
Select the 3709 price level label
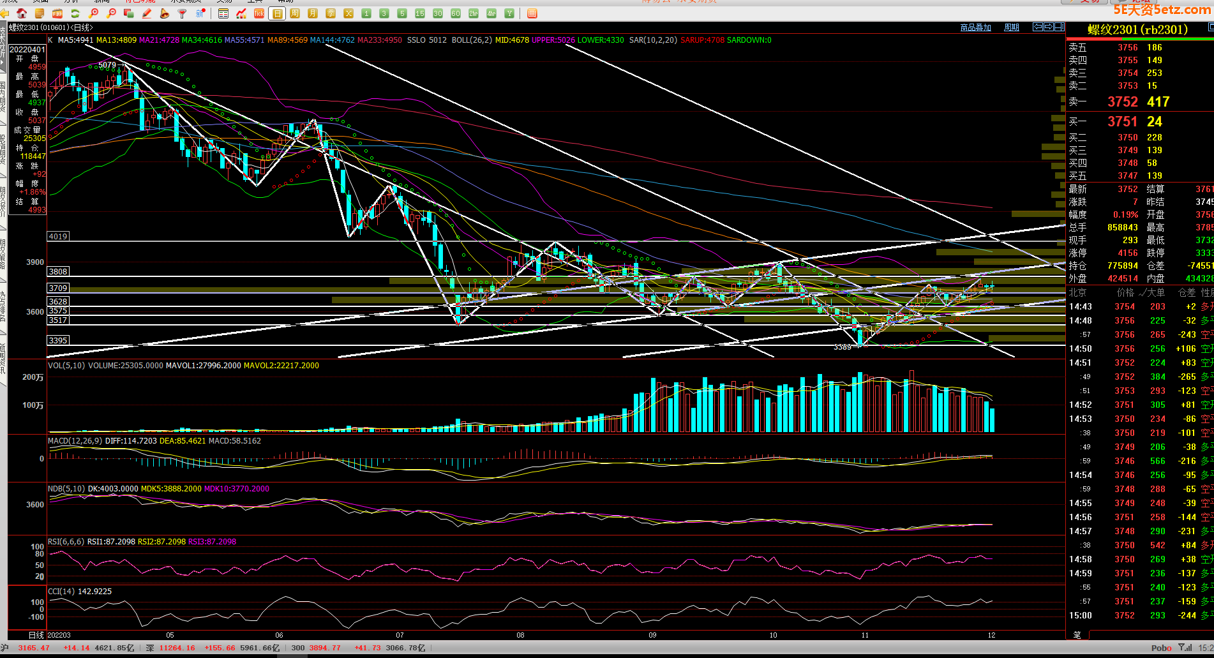(58, 288)
